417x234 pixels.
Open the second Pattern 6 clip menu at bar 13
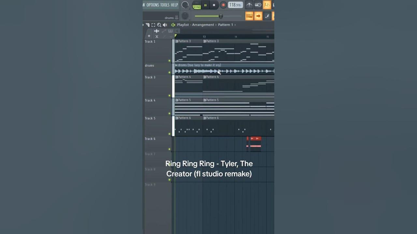coord(205,118)
